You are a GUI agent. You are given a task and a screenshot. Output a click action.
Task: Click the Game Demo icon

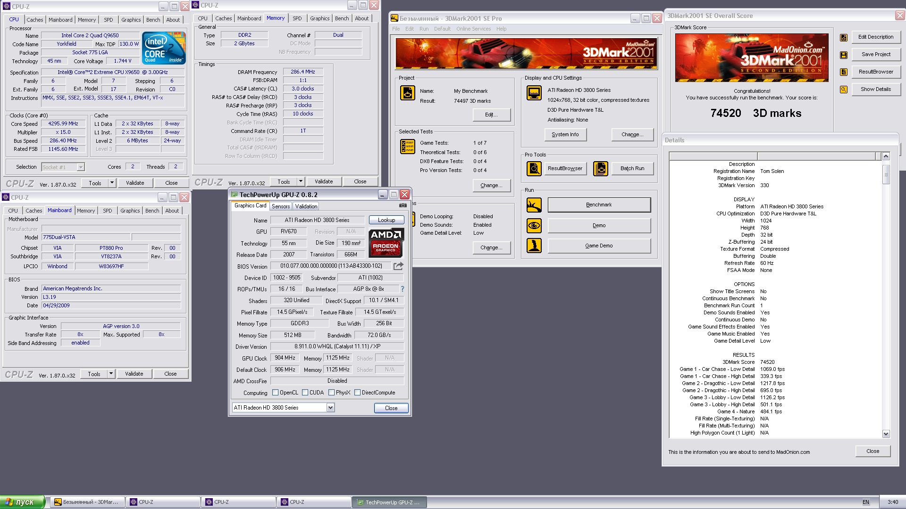click(x=534, y=246)
